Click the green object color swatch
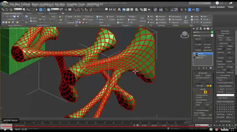Image resolution: width=237 pixels, height=132 pixels. (212, 32)
